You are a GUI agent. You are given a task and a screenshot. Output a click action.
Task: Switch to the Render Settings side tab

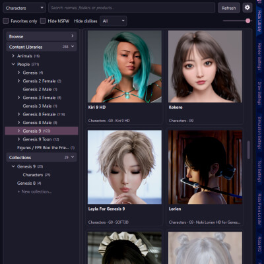tap(259, 56)
